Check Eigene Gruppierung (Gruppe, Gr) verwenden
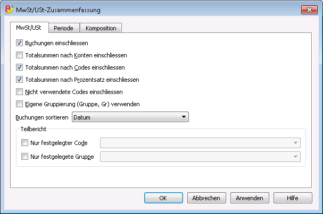The image size is (323, 214). (19, 104)
